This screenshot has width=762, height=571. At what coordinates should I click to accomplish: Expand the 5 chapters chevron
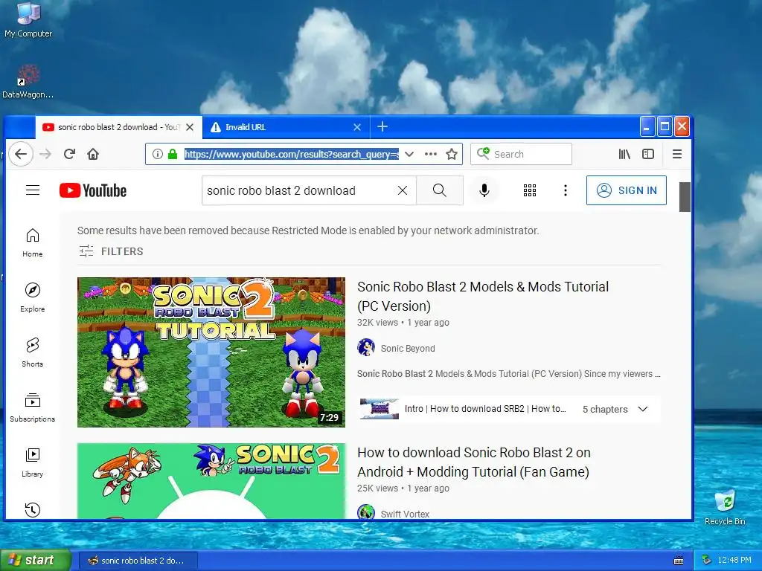(642, 409)
